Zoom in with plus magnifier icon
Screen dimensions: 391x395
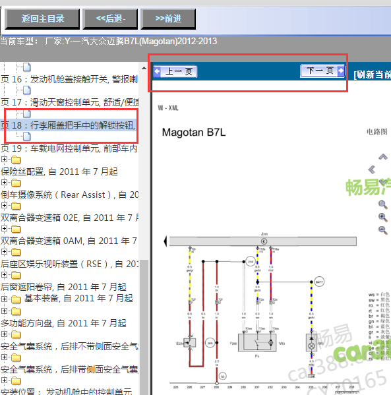(x=383, y=218)
